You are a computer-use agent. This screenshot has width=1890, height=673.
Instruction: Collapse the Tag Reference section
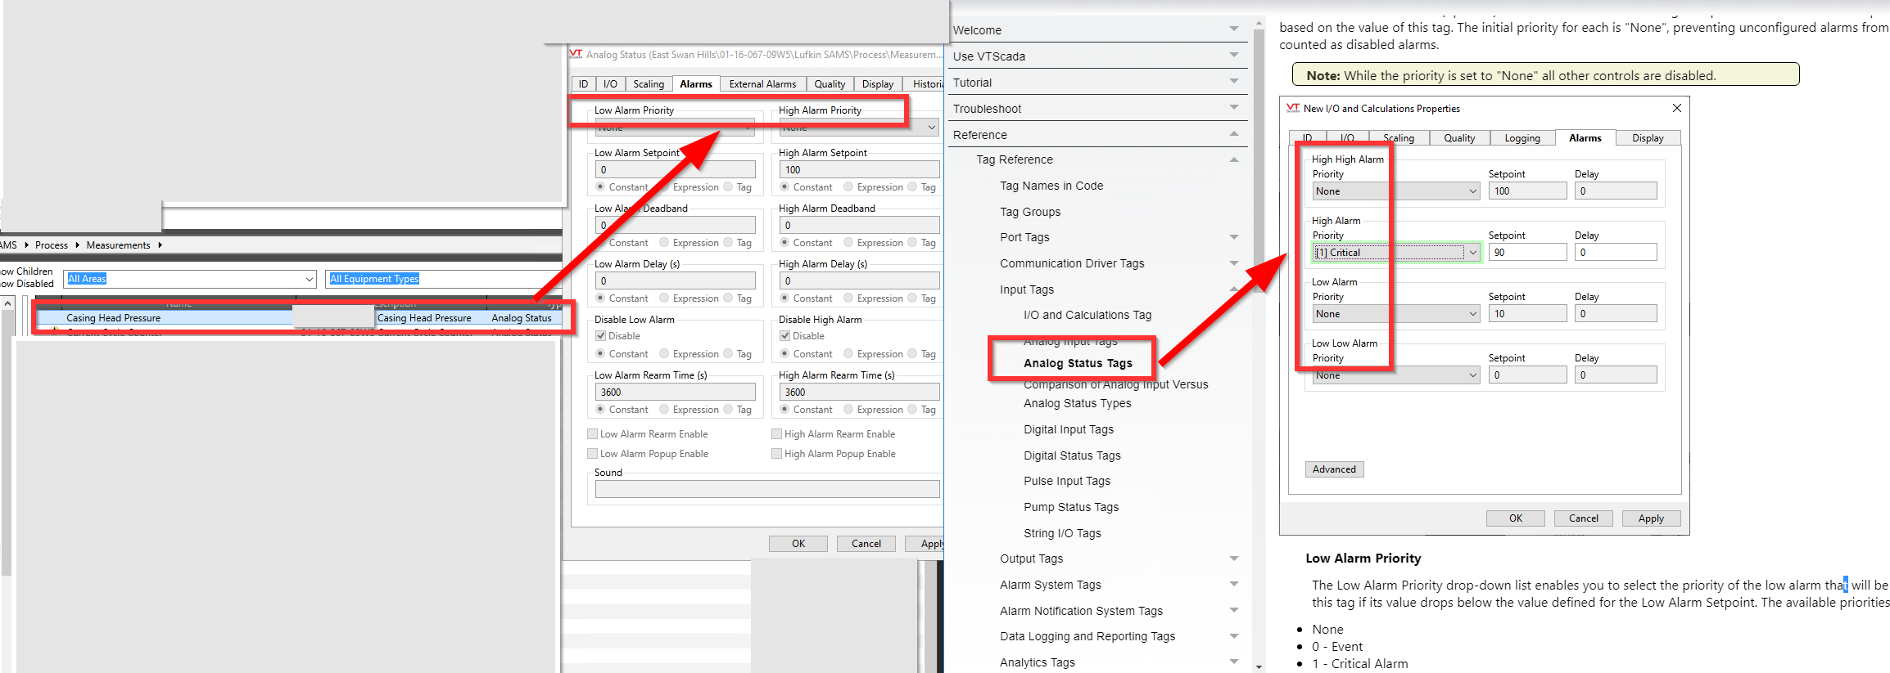1233,160
